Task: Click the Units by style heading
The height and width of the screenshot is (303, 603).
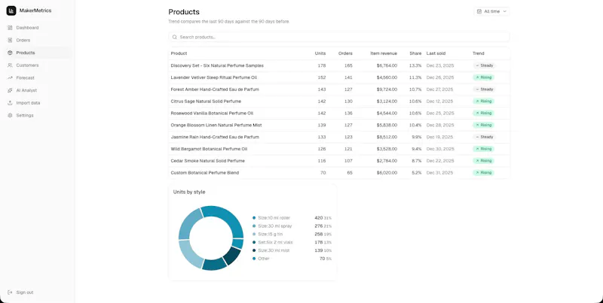Action: tap(189, 192)
